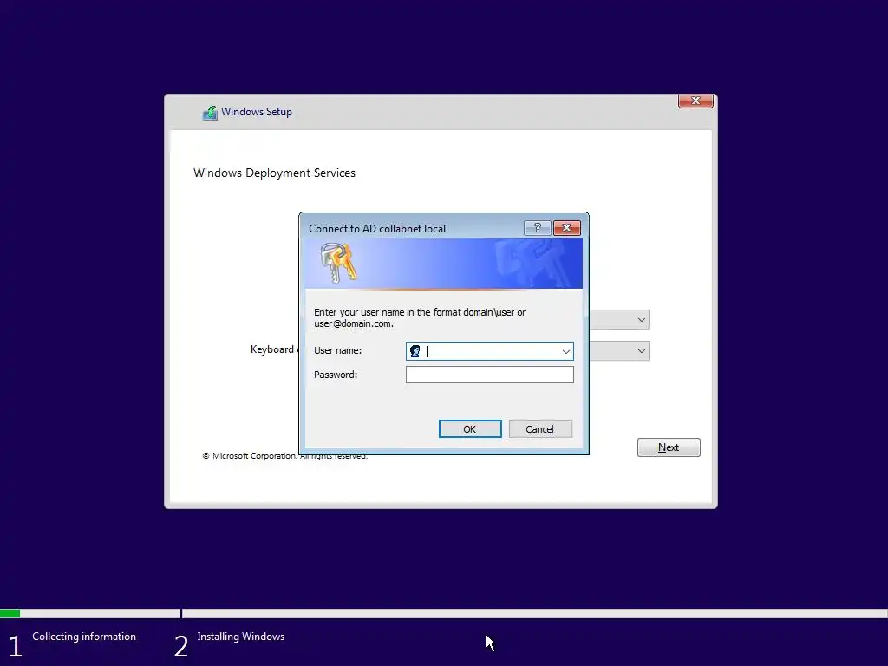The height and width of the screenshot is (666, 888).
Task: Close the Connect to AD.collabnet.local dialog
Action: 567,228
